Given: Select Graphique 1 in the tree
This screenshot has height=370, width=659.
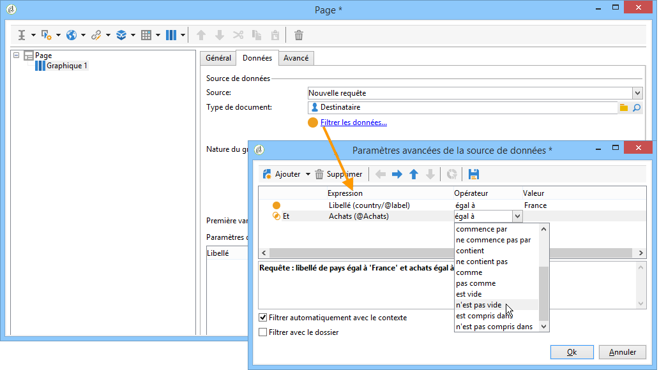Looking at the screenshot, I should pos(67,66).
